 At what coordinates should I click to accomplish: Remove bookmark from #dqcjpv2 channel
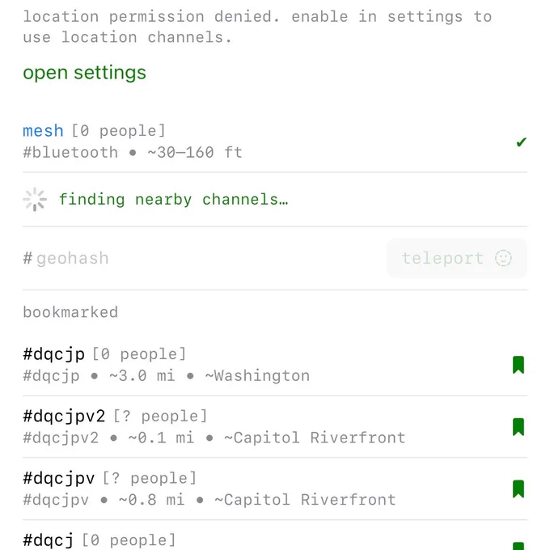tap(518, 427)
